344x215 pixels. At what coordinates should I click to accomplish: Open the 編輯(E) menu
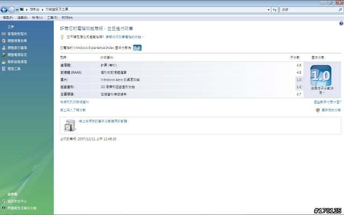[x=23, y=18]
